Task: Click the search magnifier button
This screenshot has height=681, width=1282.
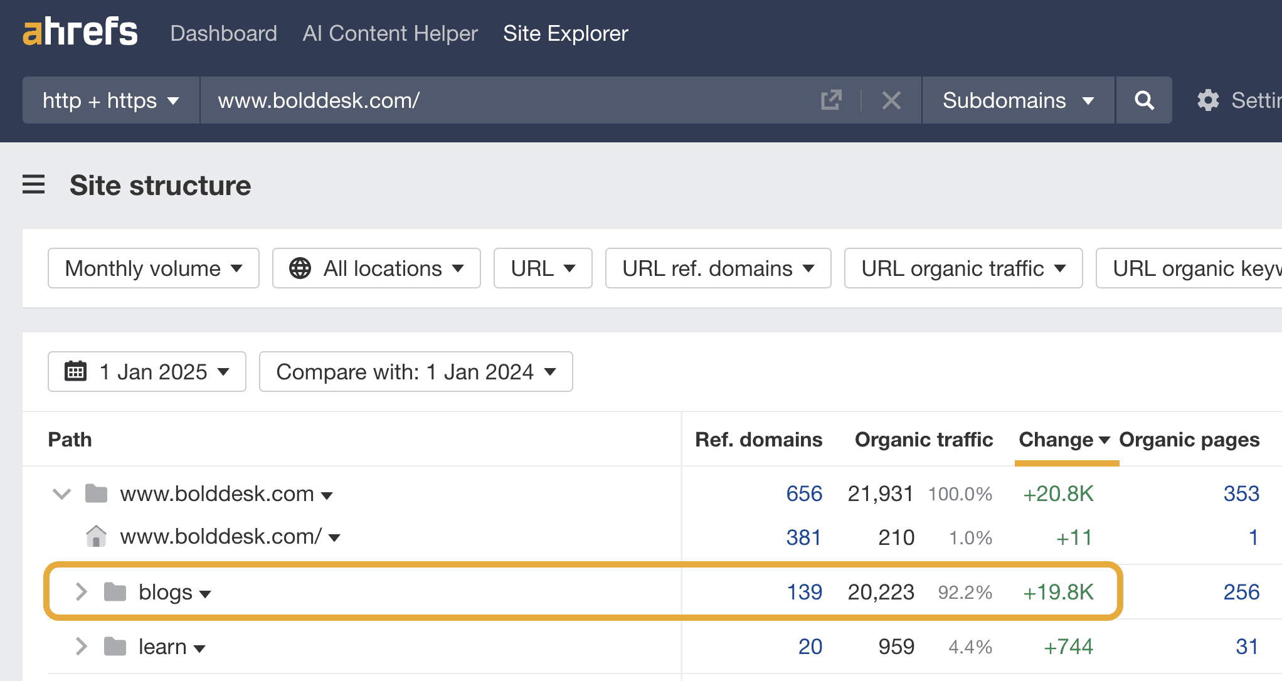Action: tap(1144, 100)
